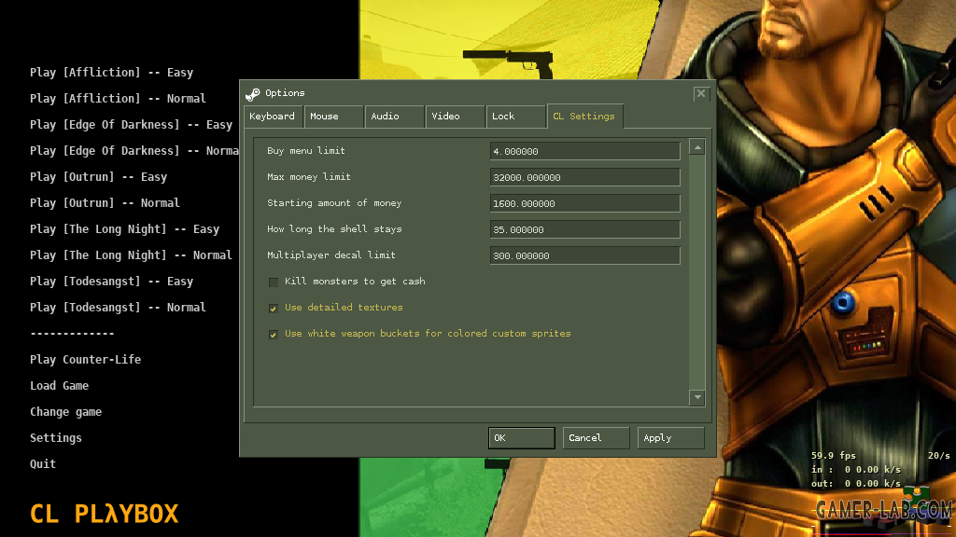Click the Apply button
Screen dimensions: 956x537
pyautogui.click(x=670, y=438)
